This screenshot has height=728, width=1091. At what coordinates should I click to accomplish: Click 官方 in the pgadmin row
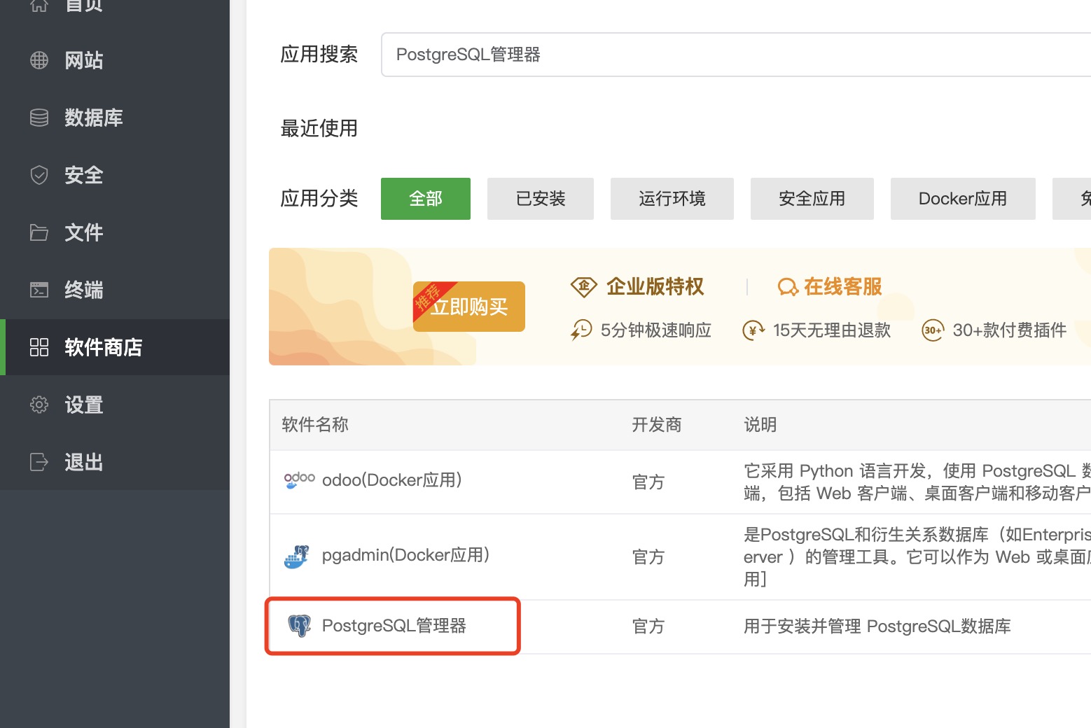pos(648,557)
